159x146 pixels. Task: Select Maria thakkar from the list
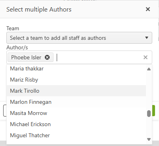click(x=76, y=68)
